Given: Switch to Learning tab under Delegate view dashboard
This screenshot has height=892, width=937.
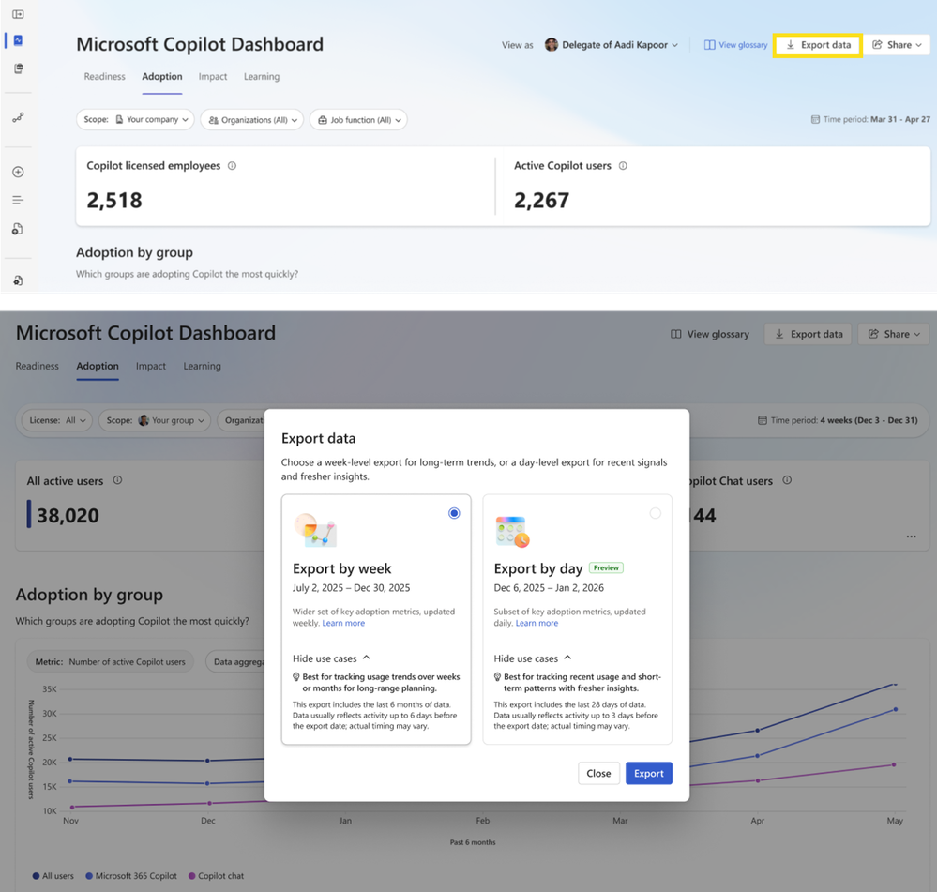Looking at the screenshot, I should point(261,77).
